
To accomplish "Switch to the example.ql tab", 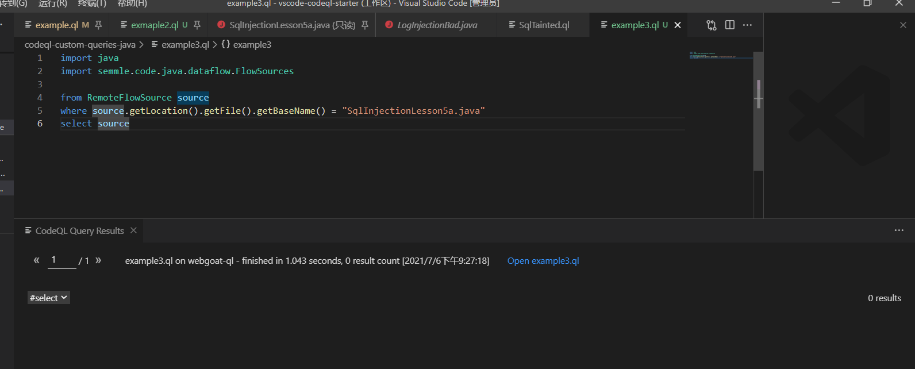I will click(56, 25).
